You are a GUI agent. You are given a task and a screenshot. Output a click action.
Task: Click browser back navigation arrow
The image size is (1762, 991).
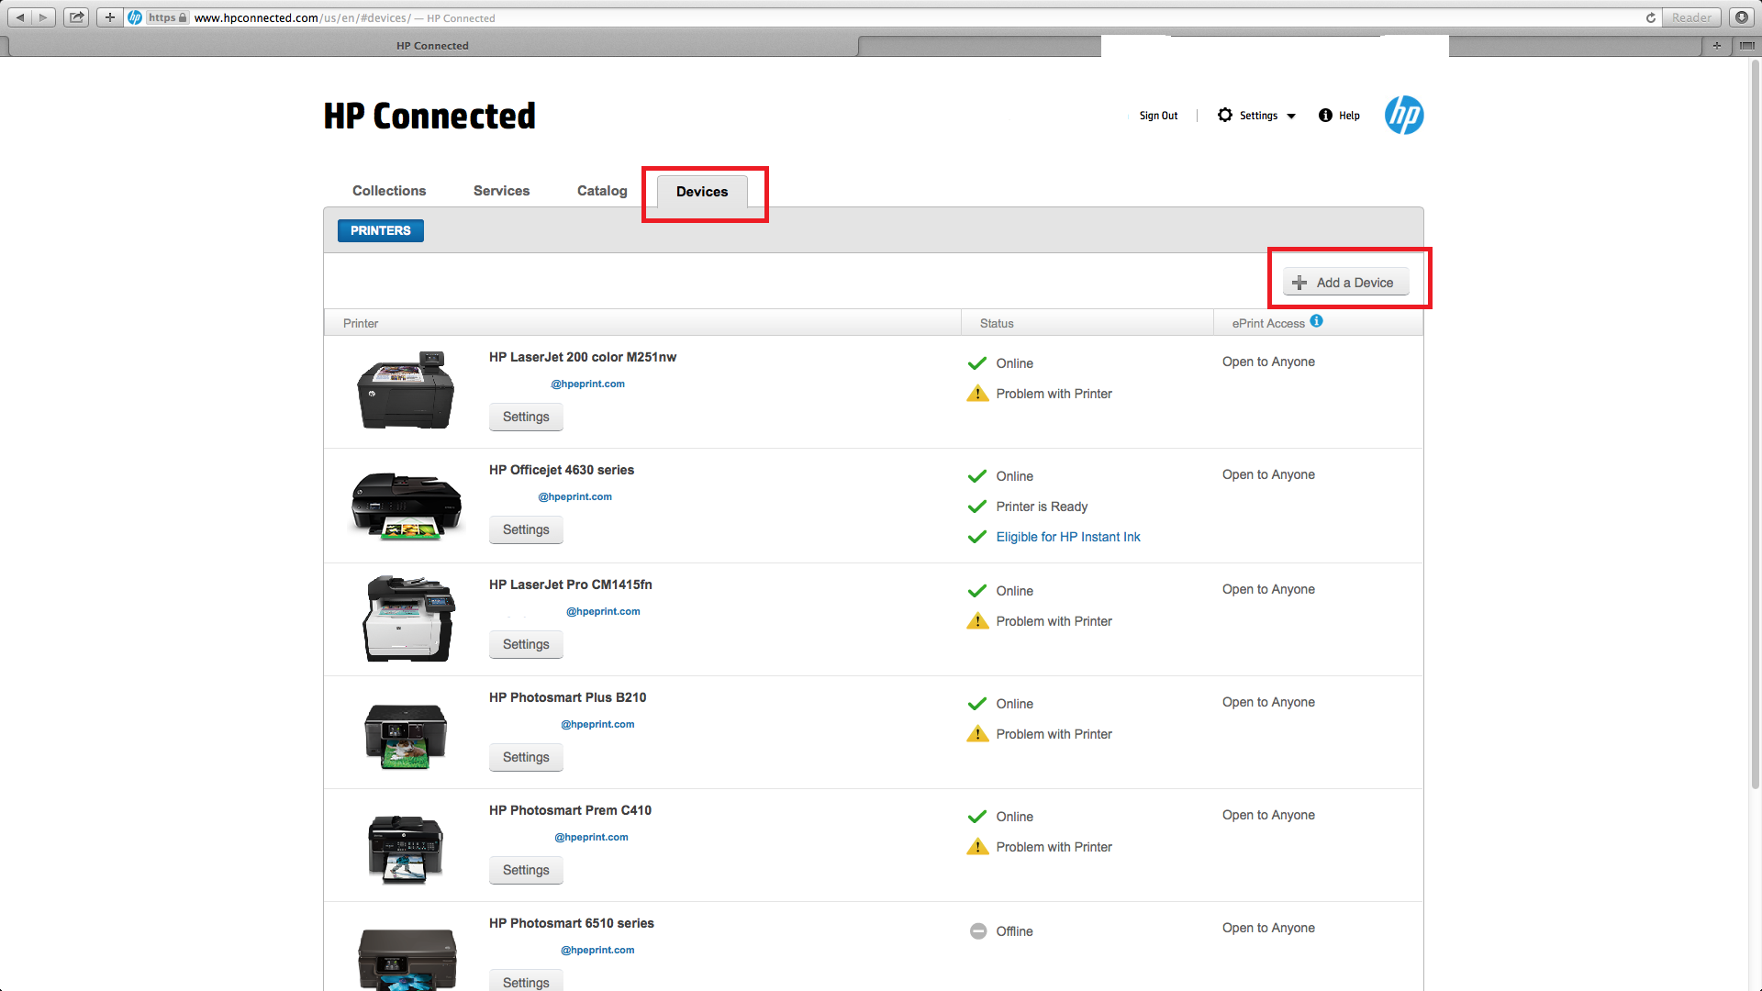(x=20, y=17)
